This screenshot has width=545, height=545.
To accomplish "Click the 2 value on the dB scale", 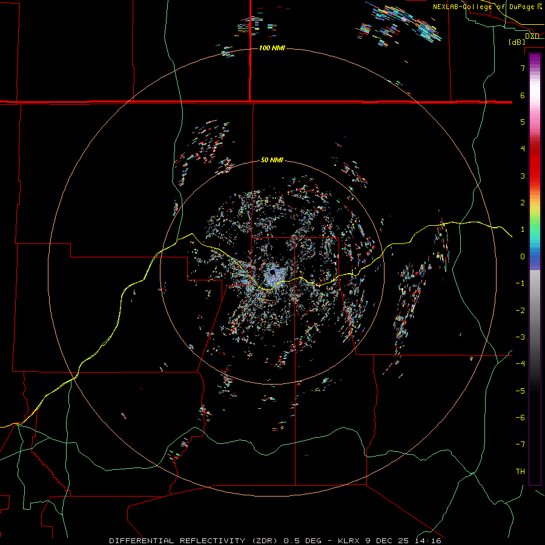I will coord(523,203).
